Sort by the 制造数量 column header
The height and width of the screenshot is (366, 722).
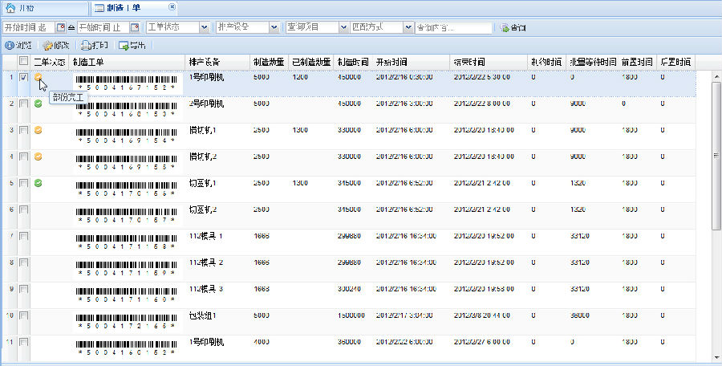point(269,62)
